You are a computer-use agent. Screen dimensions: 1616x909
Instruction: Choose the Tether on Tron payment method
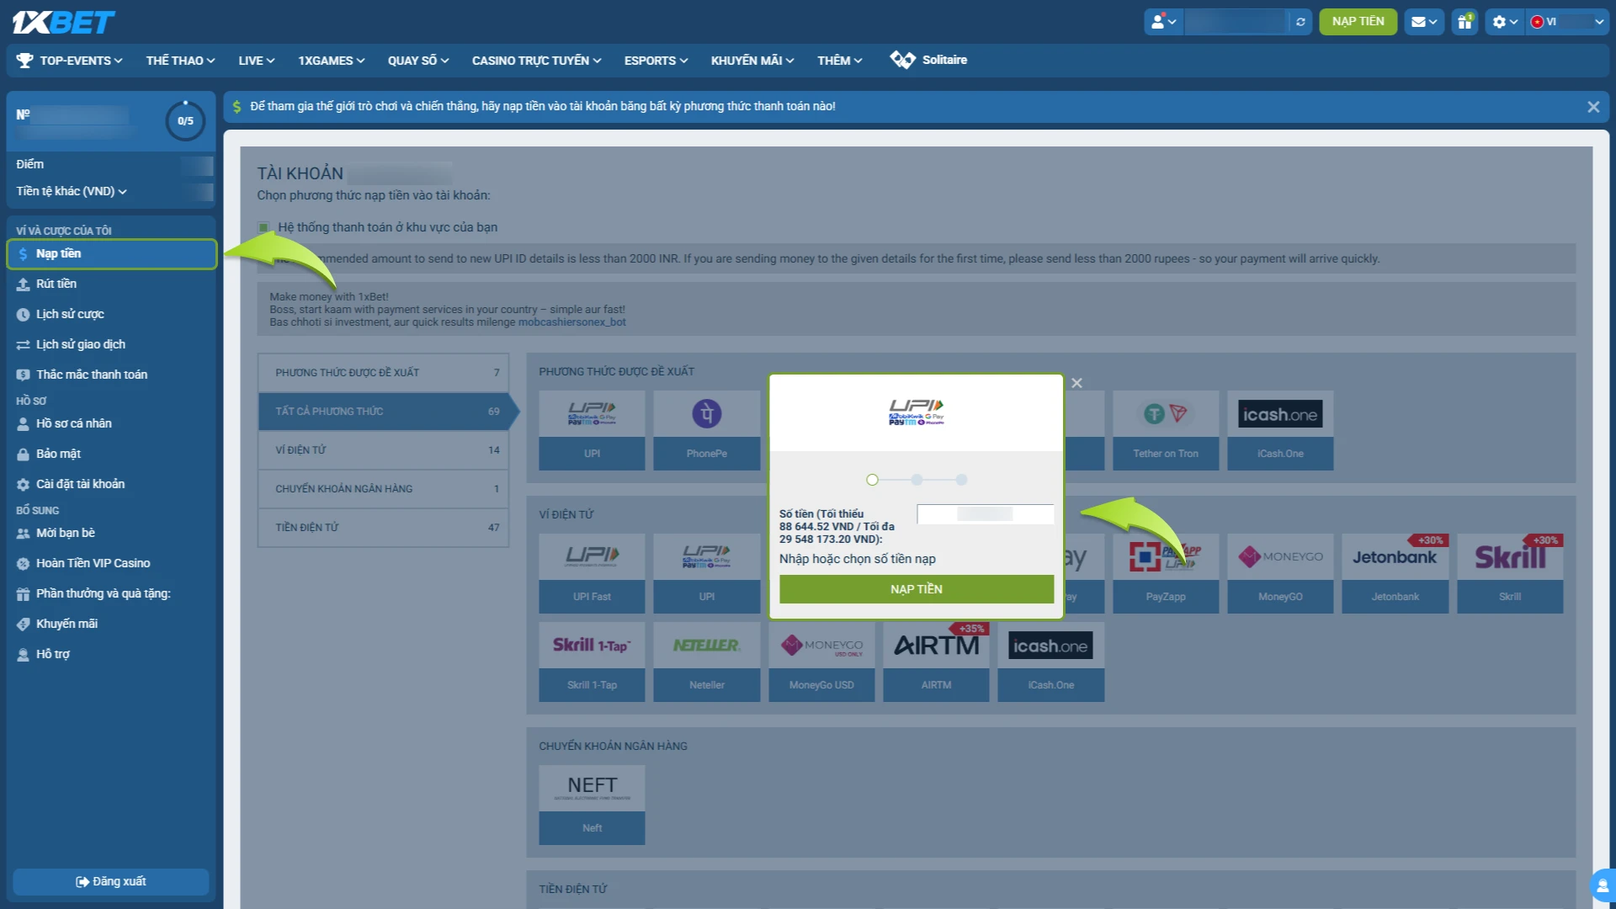(x=1166, y=430)
